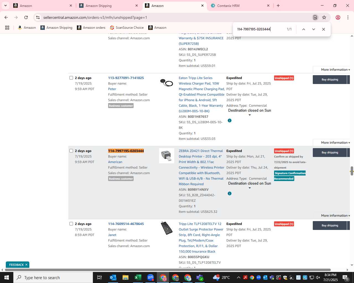Viewport: 354px width, 283px height.
Task: Click buyer name Janet
Action: (x=112, y=235)
